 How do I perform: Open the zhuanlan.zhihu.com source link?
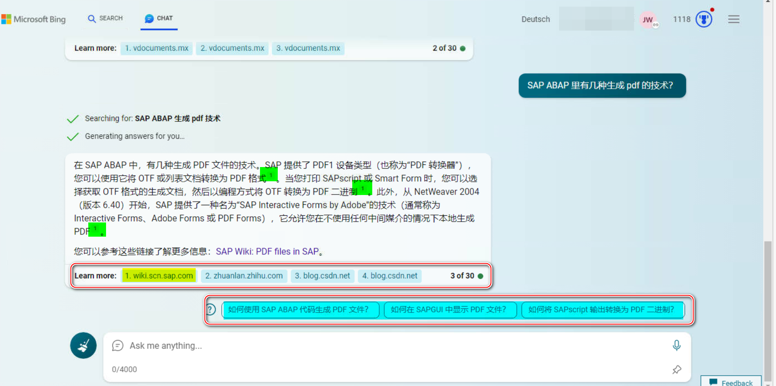(x=244, y=276)
